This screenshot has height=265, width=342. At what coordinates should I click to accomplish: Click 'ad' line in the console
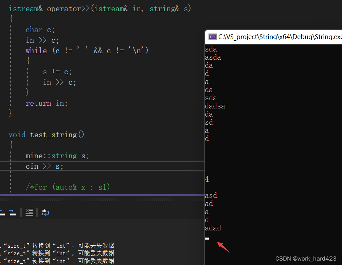(209, 204)
